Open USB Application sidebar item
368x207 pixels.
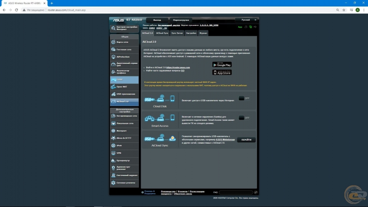124,94
